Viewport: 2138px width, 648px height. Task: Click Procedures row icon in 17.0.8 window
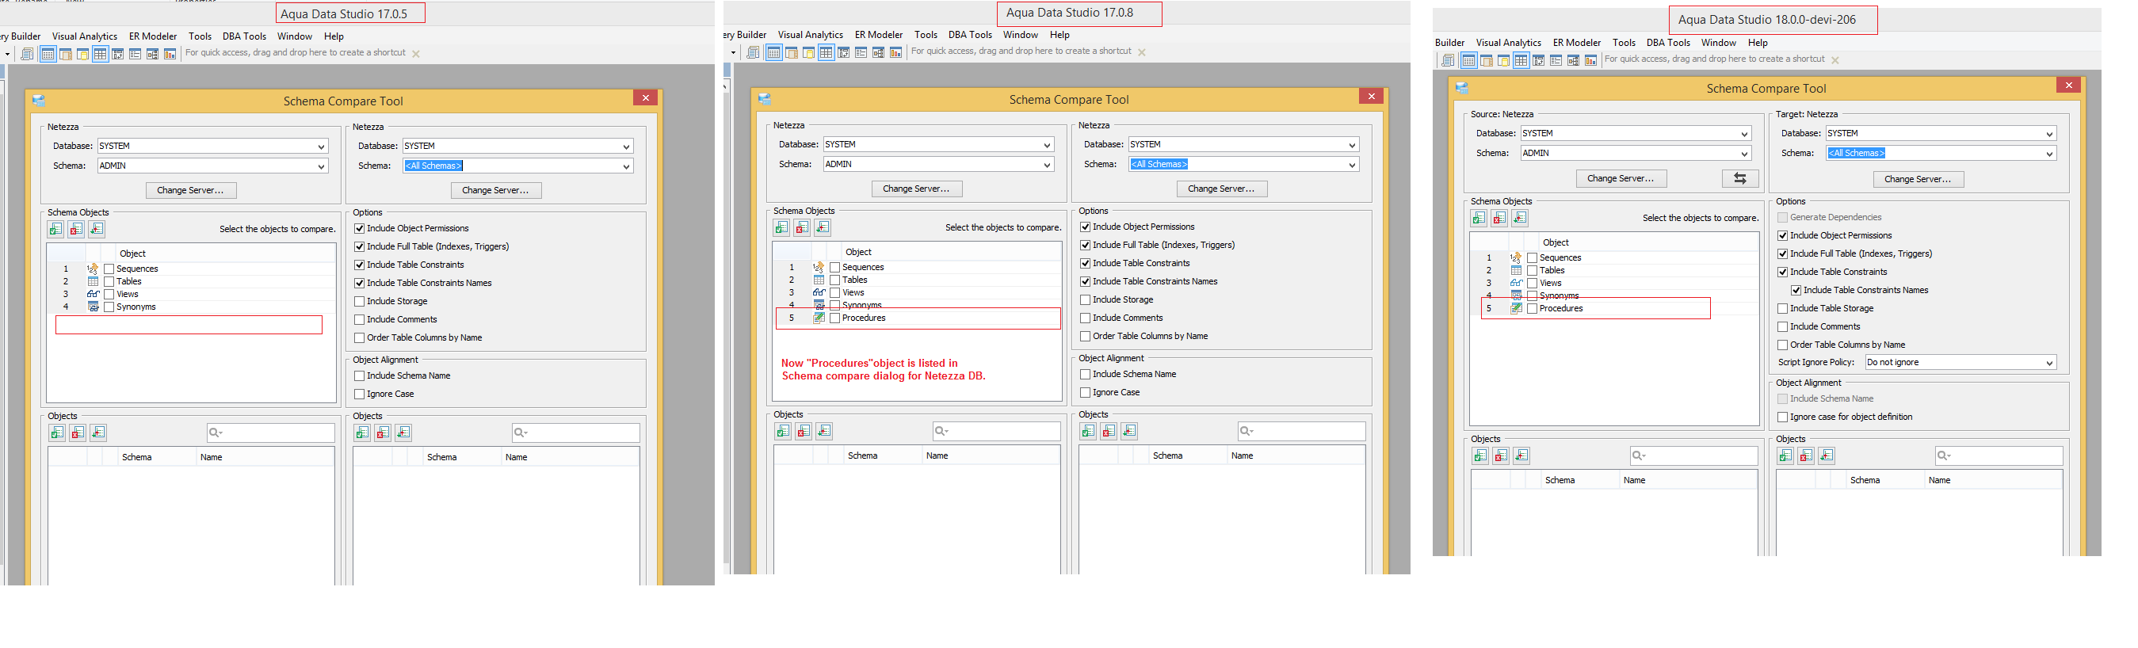(x=819, y=318)
